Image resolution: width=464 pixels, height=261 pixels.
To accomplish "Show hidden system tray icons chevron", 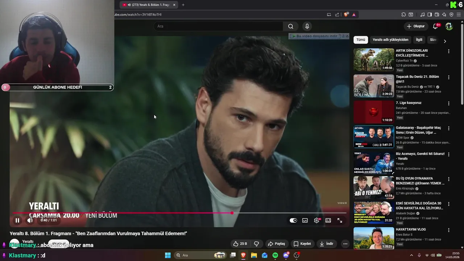I will tap(411, 255).
